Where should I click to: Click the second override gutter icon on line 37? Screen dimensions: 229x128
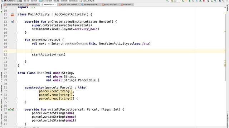pos(13,110)
